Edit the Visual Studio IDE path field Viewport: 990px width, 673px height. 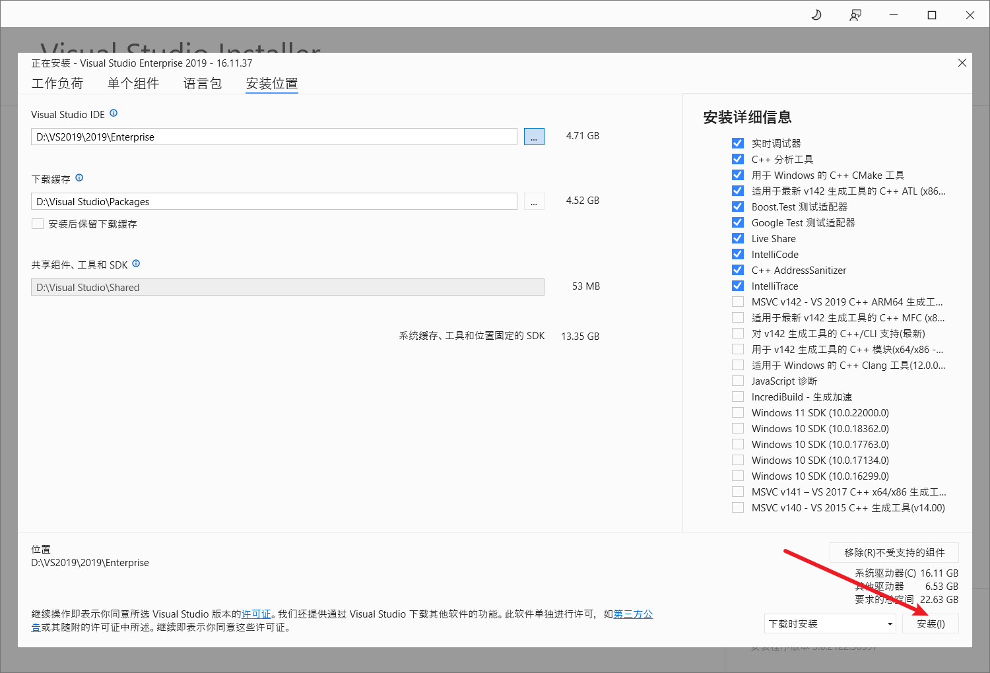click(274, 137)
